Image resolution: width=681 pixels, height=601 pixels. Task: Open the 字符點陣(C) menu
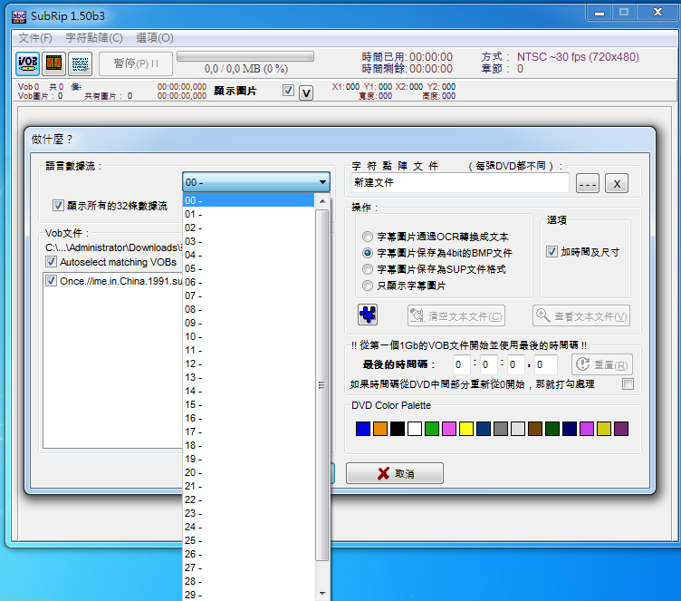click(x=94, y=38)
